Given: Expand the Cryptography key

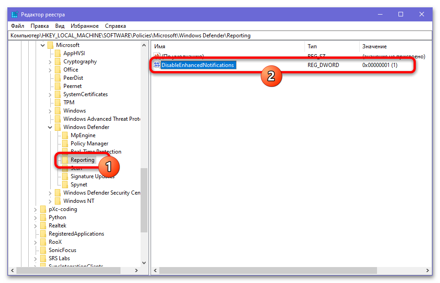Looking at the screenshot, I should pos(50,62).
